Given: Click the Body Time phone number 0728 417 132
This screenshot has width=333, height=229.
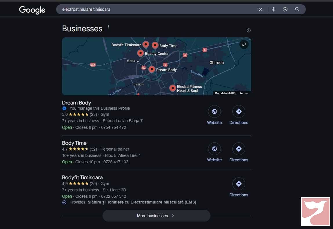Looking at the screenshot, I should coord(116,162).
